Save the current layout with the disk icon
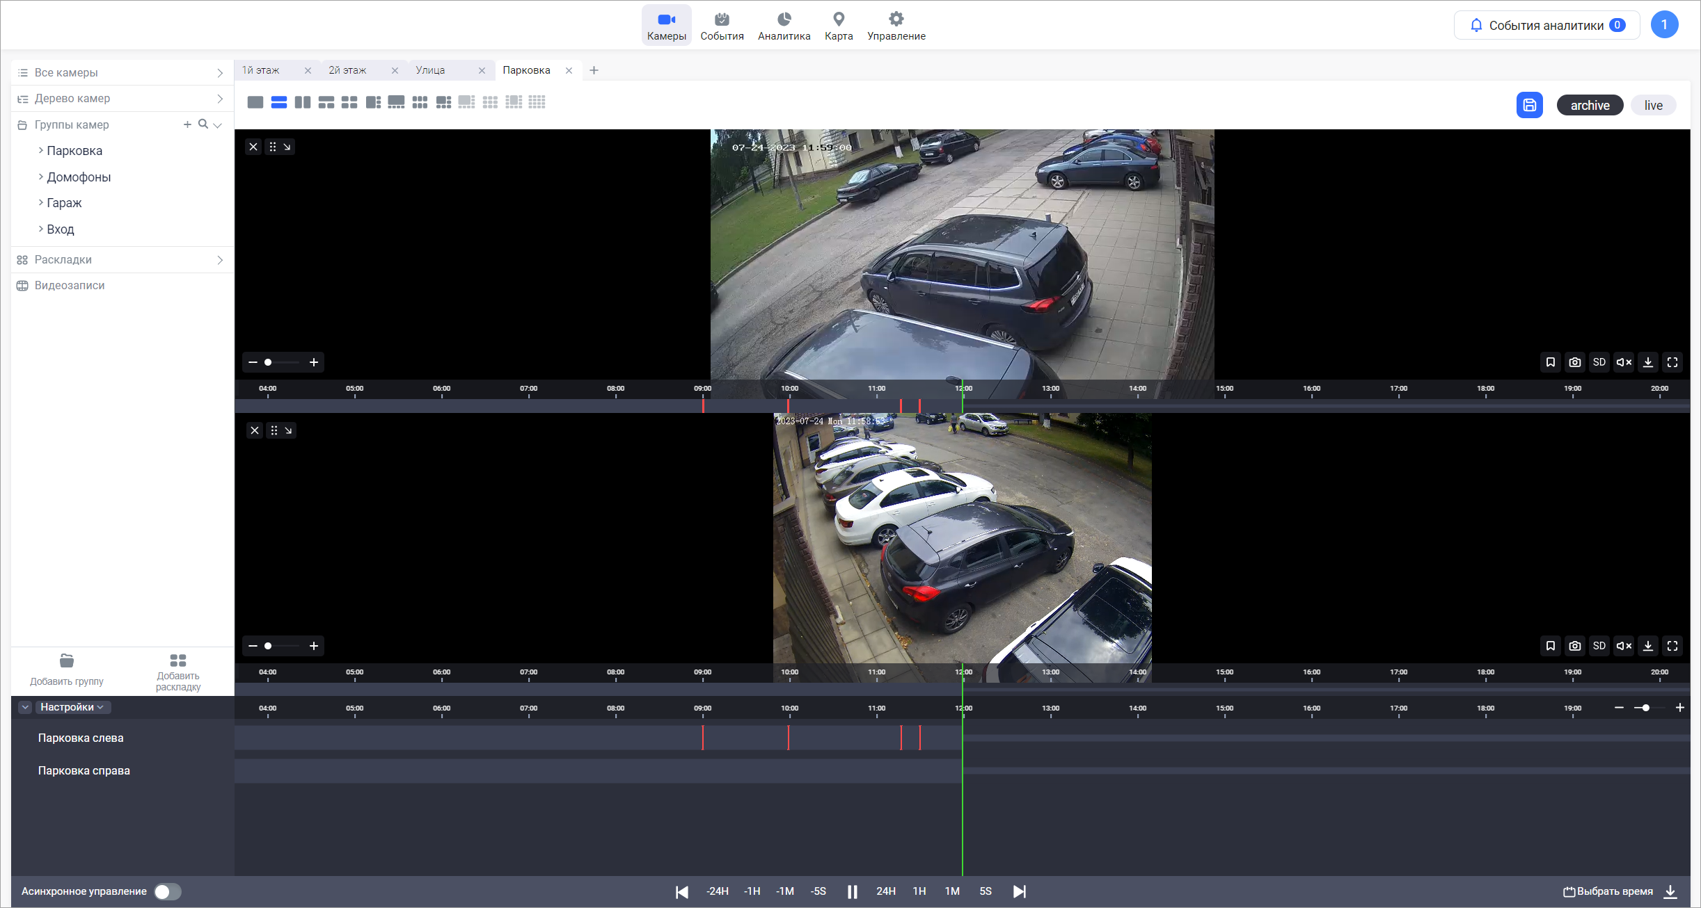Viewport: 1701px width, 908px height. click(1529, 105)
